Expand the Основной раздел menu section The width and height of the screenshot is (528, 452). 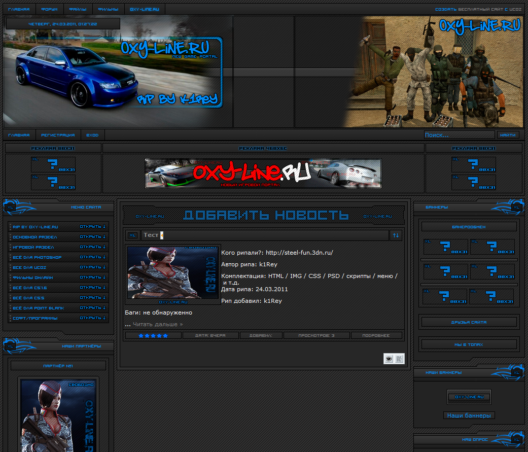(58, 237)
